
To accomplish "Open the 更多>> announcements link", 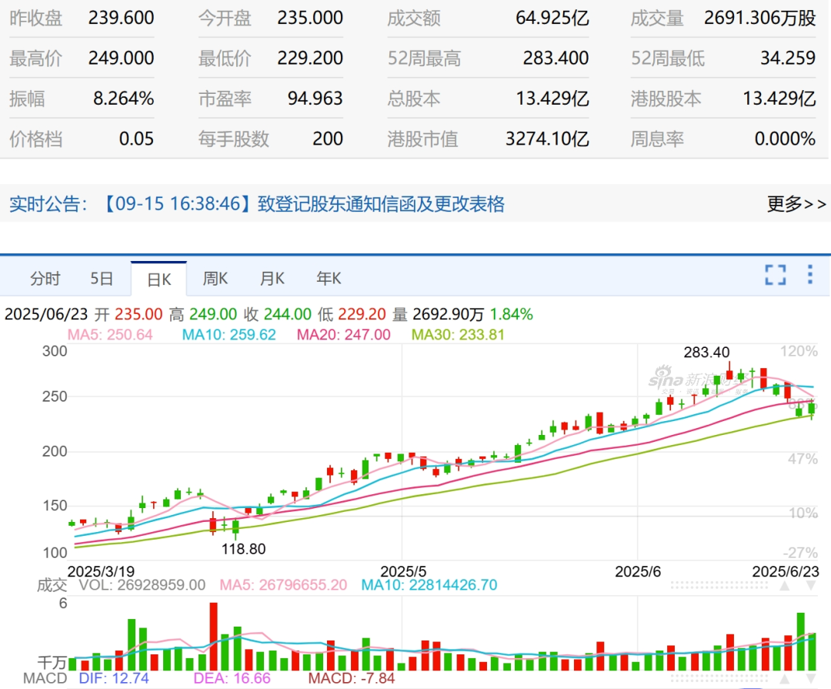I will (x=796, y=204).
